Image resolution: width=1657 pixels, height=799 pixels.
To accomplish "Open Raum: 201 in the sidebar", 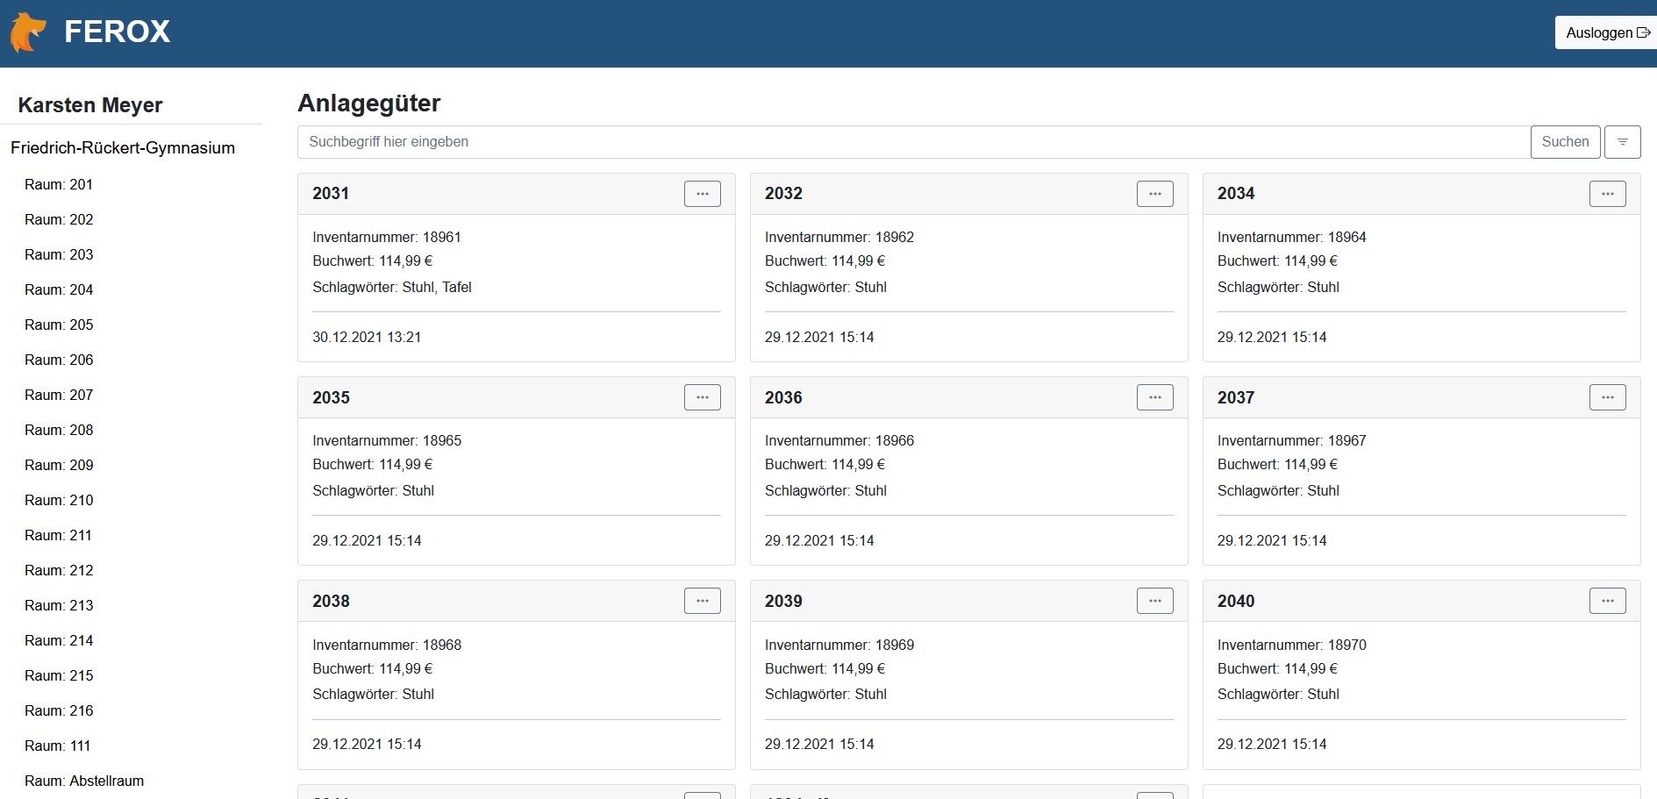I will click(59, 184).
